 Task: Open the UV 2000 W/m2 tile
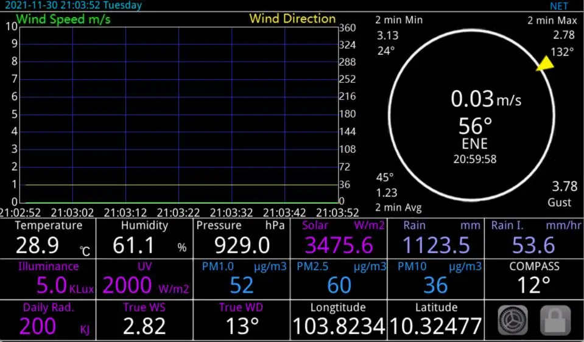coord(145,279)
